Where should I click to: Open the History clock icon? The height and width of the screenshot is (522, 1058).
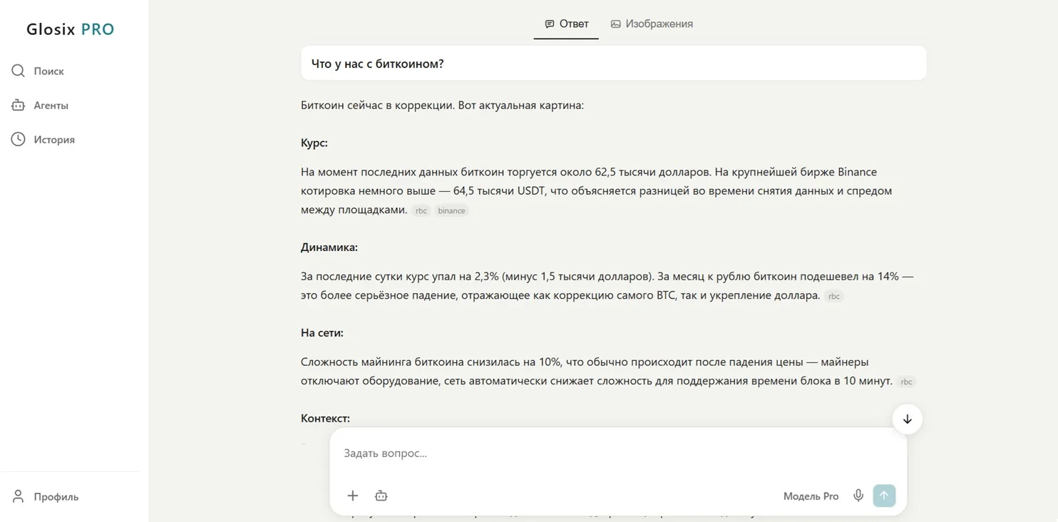[x=18, y=139]
